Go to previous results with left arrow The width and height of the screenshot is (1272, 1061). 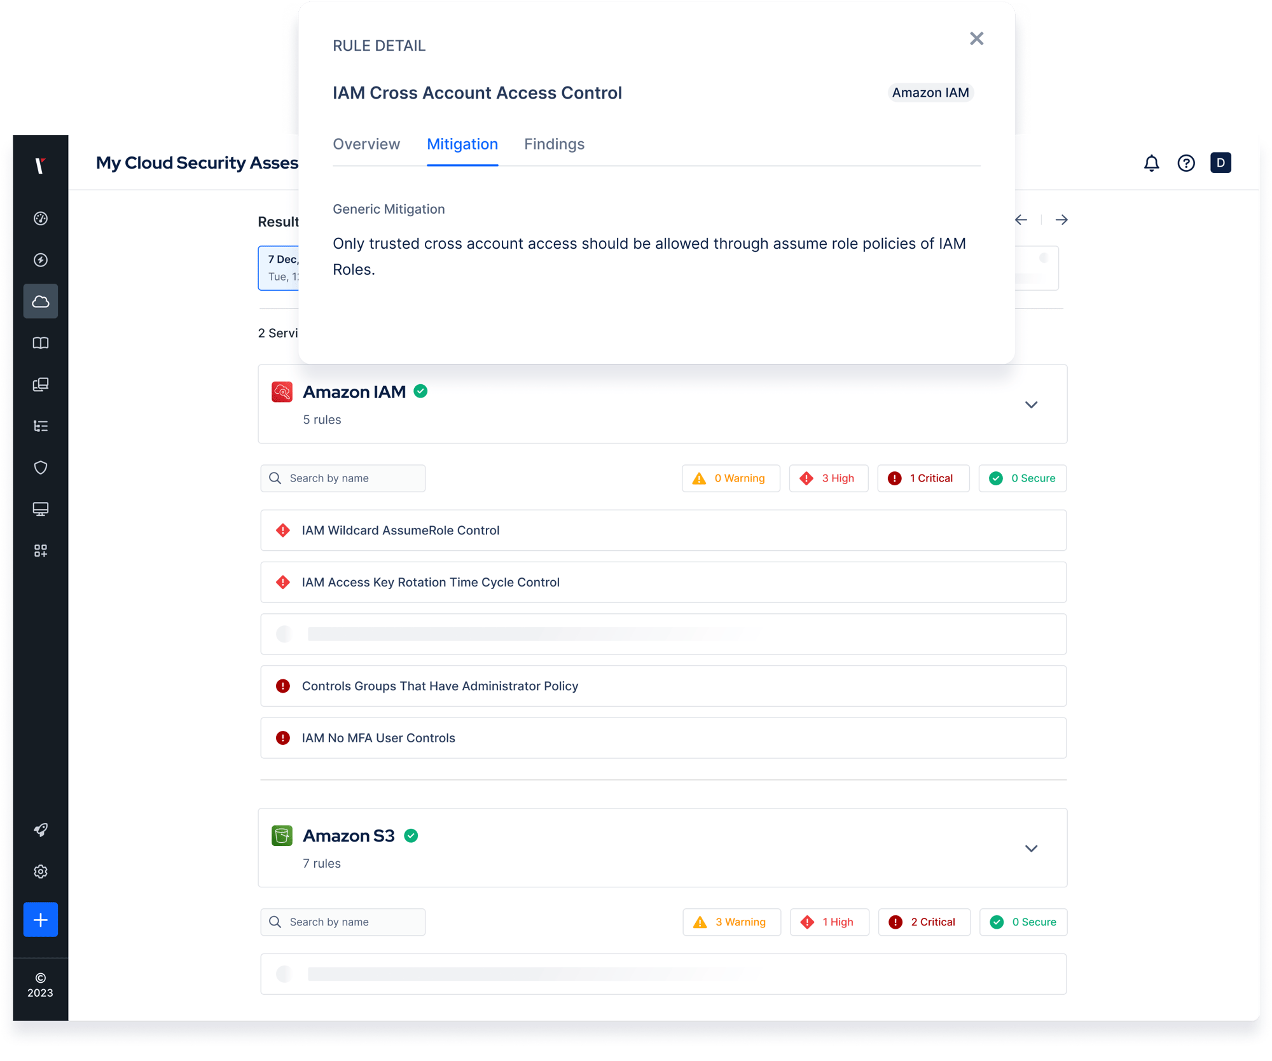coord(1021,219)
